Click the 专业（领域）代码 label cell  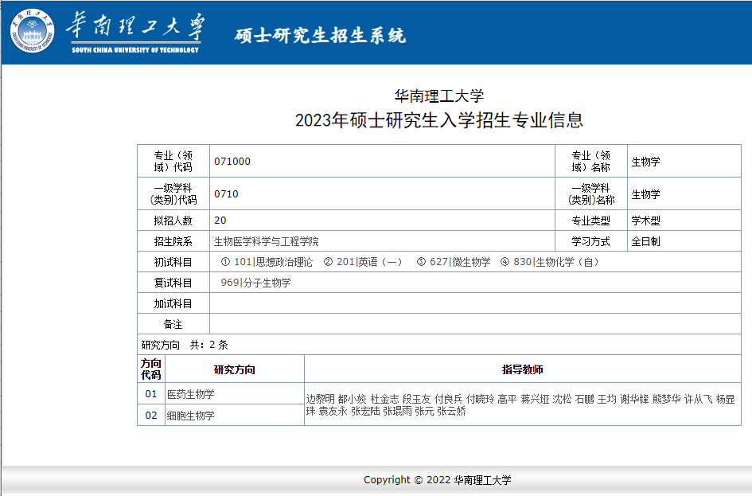click(173, 161)
